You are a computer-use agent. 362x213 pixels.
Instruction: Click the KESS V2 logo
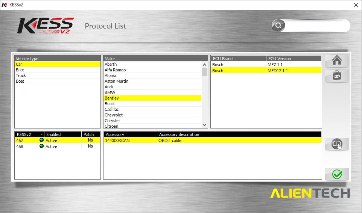pos(45,26)
